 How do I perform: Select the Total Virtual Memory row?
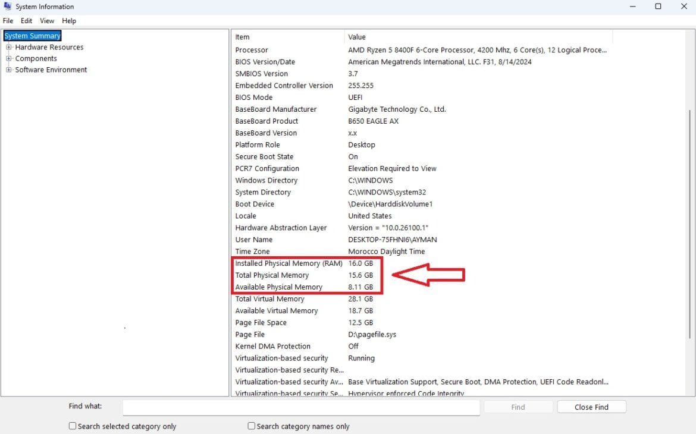[422, 299]
